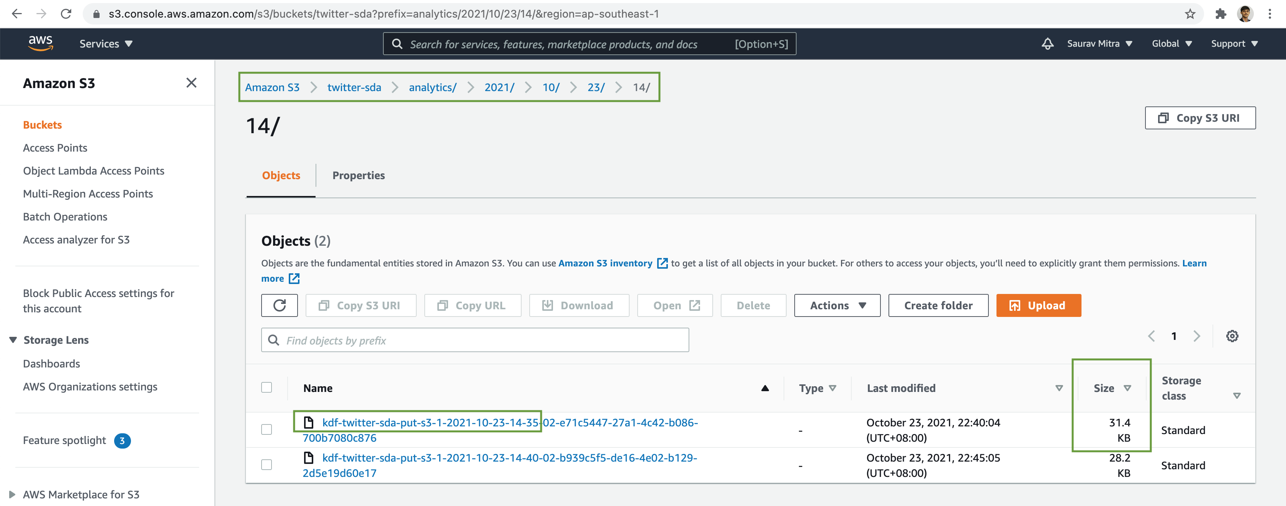The height and width of the screenshot is (506, 1286).
Task: Click the top-right Copy S3 URI button
Action: click(1199, 118)
